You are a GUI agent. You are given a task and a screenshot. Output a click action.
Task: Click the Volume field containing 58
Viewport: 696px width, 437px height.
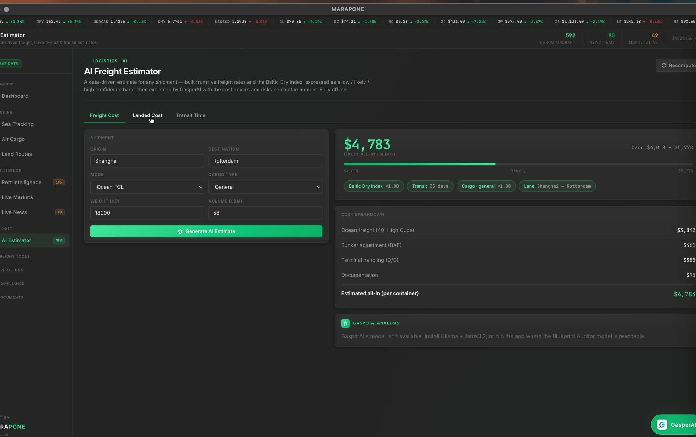pos(265,213)
